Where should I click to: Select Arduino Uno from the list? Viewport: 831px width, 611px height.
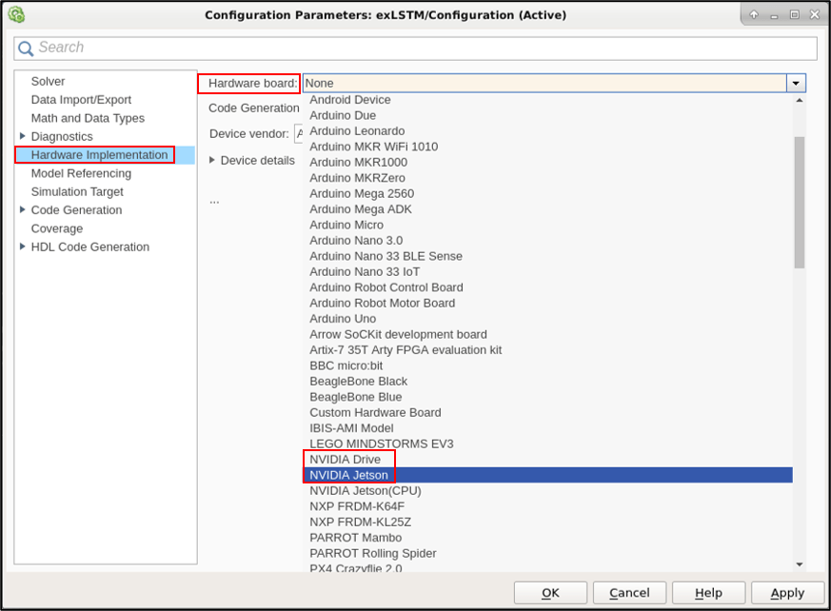point(343,319)
